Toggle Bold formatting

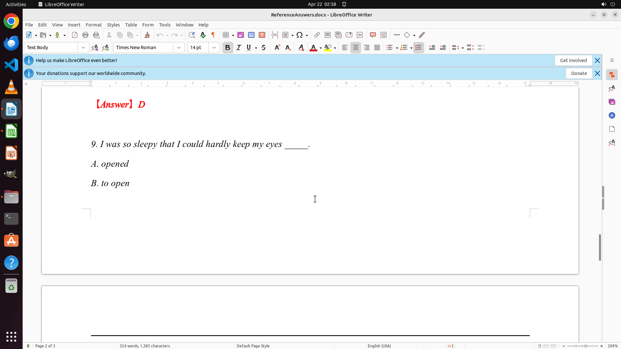click(228, 48)
